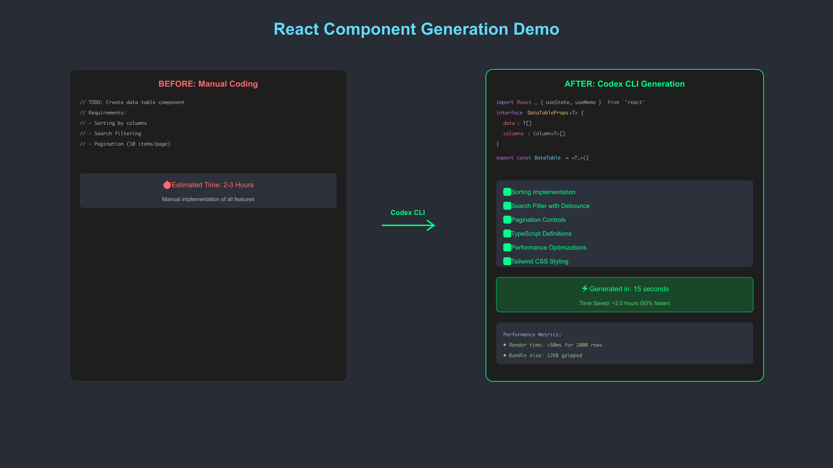
Task: Click the "AFTER: Codex CLI Generation" heading
Action: click(625, 84)
